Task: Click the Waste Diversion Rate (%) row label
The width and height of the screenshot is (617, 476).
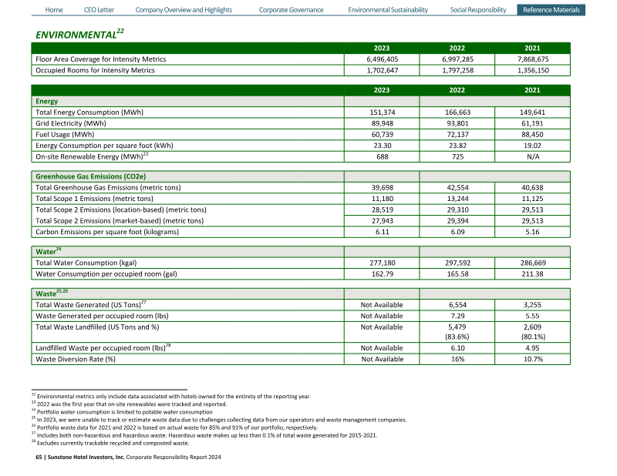Action: click(76, 359)
